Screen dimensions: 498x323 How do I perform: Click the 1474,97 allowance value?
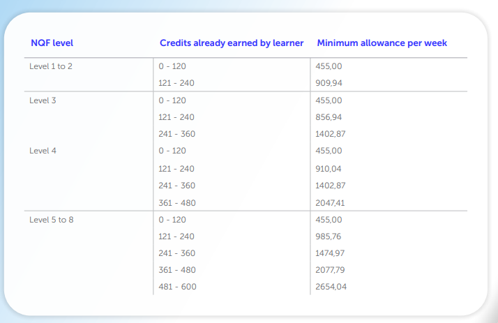point(331,253)
